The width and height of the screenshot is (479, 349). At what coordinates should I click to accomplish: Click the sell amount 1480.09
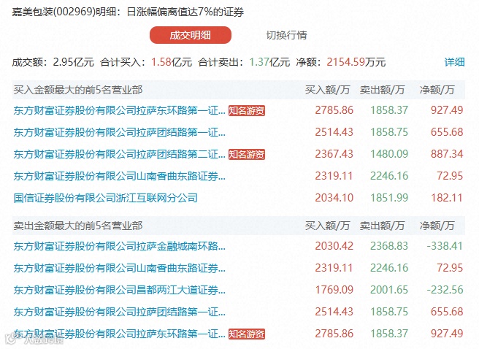pyautogui.click(x=389, y=154)
